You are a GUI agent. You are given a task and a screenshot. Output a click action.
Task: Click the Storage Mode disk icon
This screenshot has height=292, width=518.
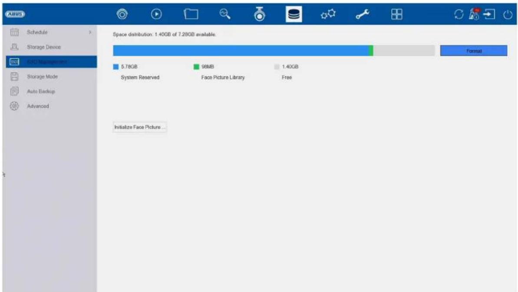click(14, 76)
